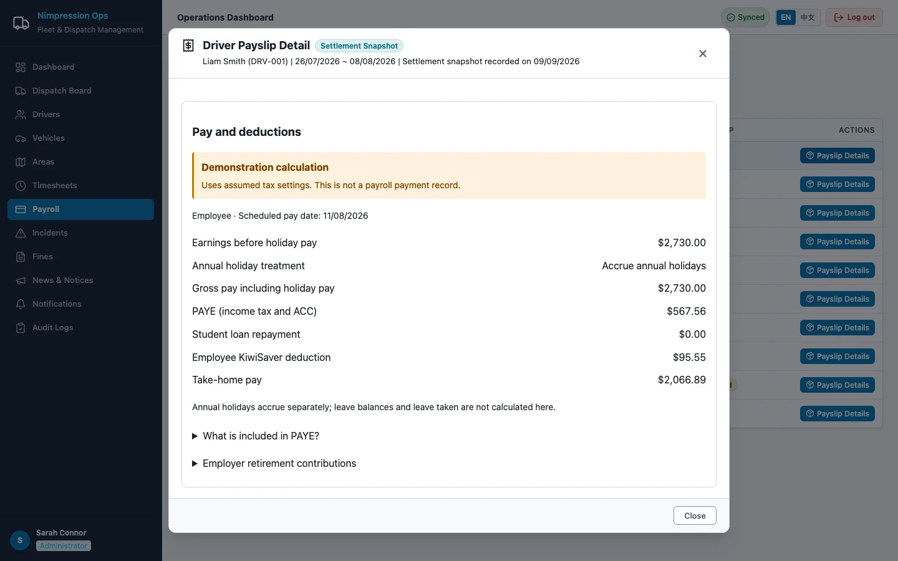This screenshot has height=561, width=898.
Task: Click the ACTIONS column header
Action: [x=856, y=130]
